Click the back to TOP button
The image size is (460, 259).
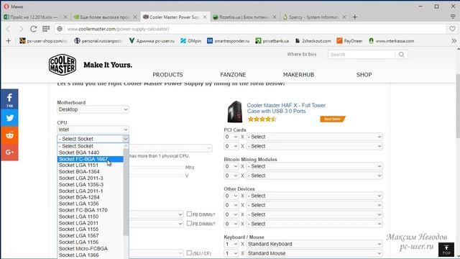tap(446, 250)
